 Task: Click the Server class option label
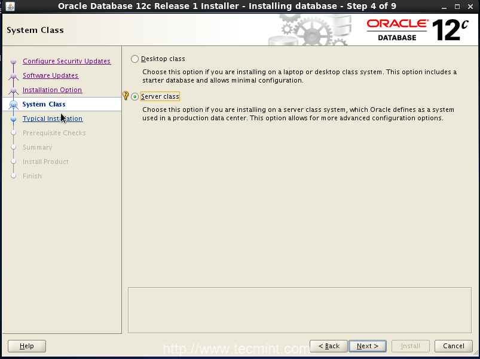click(160, 96)
